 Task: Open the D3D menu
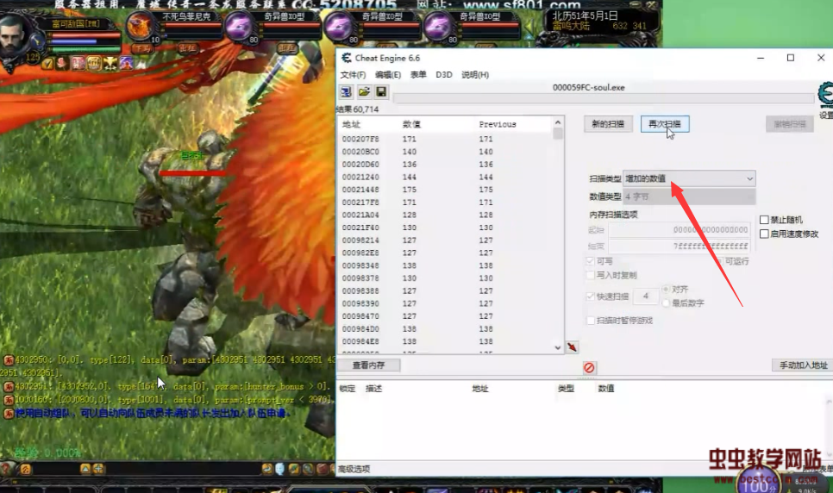point(443,74)
